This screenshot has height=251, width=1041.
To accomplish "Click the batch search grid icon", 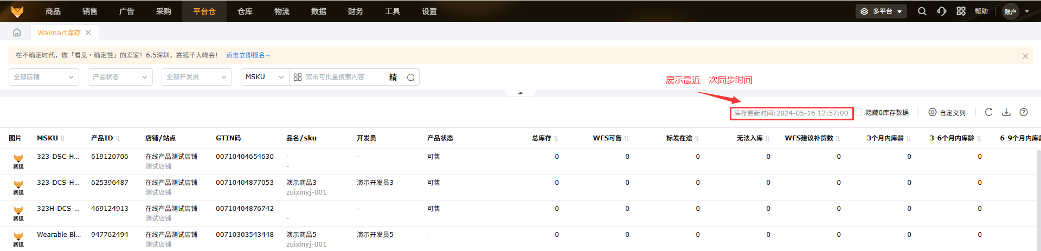I will point(298,77).
